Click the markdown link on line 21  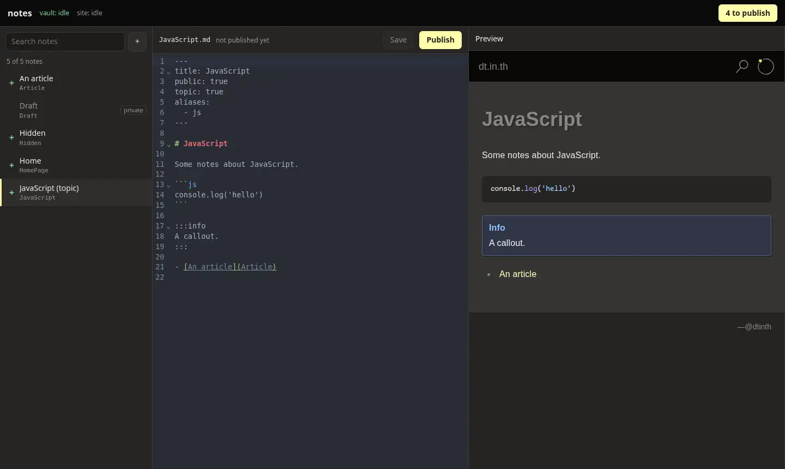point(230,267)
